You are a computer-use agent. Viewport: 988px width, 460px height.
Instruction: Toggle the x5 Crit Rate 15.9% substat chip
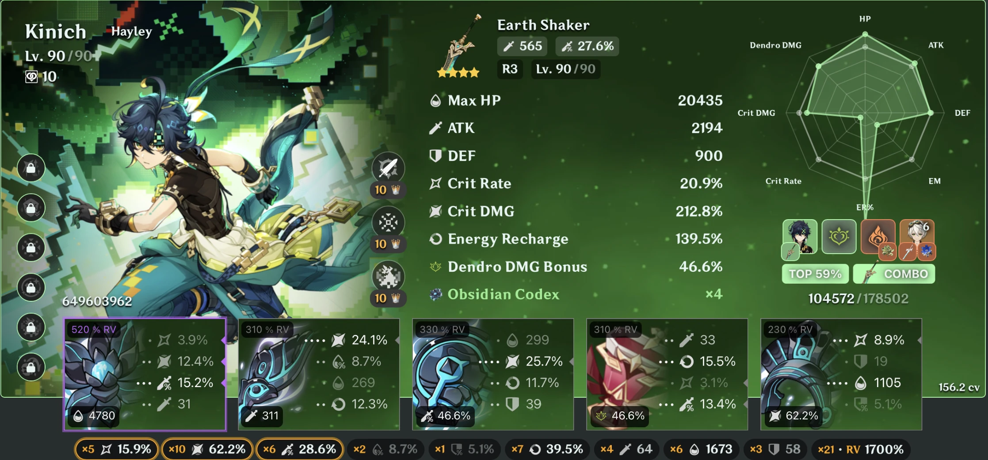point(117,449)
